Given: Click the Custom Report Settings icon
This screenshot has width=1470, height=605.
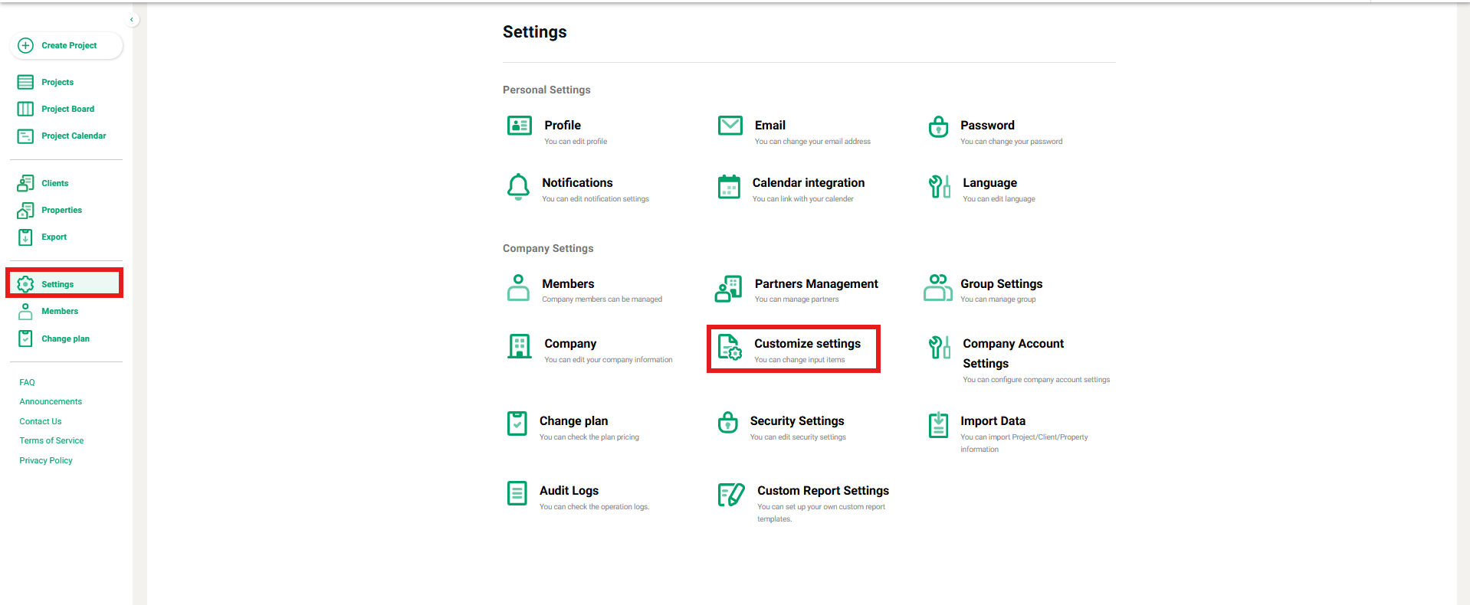Looking at the screenshot, I should (x=731, y=495).
